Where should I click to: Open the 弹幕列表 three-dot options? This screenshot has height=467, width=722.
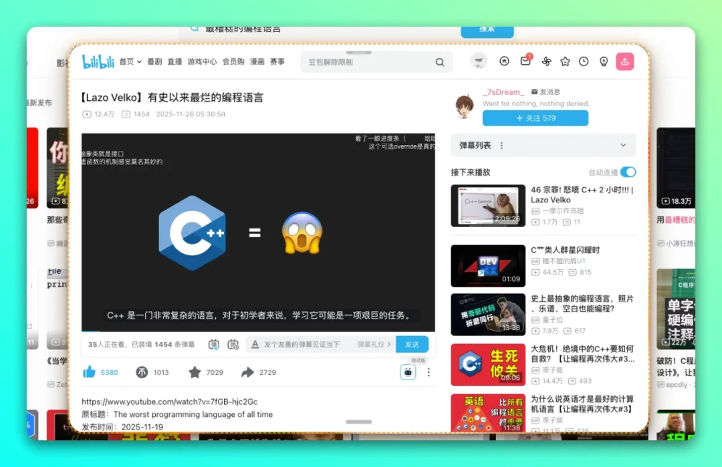(x=501, y=146)
